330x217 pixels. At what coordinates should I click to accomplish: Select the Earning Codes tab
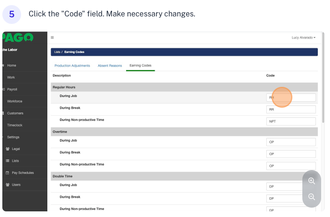[141, 66]
